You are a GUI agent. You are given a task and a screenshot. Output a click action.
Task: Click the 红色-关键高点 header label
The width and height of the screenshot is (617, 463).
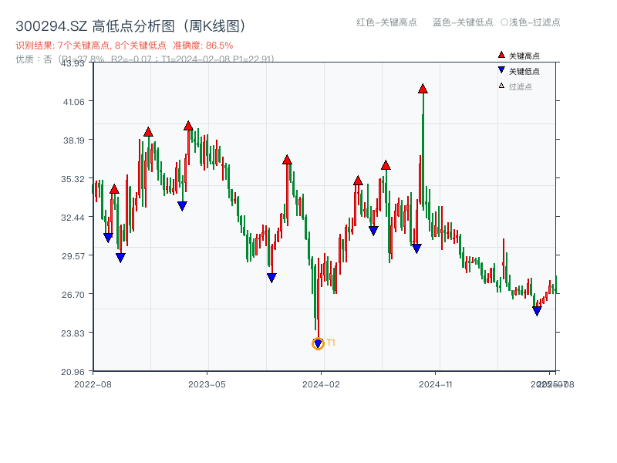coord(386,22)
